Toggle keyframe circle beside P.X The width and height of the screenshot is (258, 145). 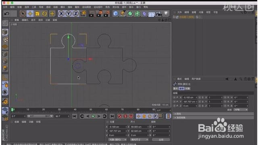pyautogui.click(x=174, y=97)
